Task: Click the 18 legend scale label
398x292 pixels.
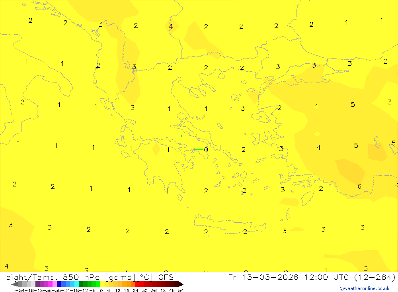Action: (127, 290)
